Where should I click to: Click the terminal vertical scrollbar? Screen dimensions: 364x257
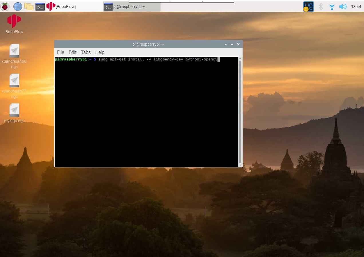point(240,111)
